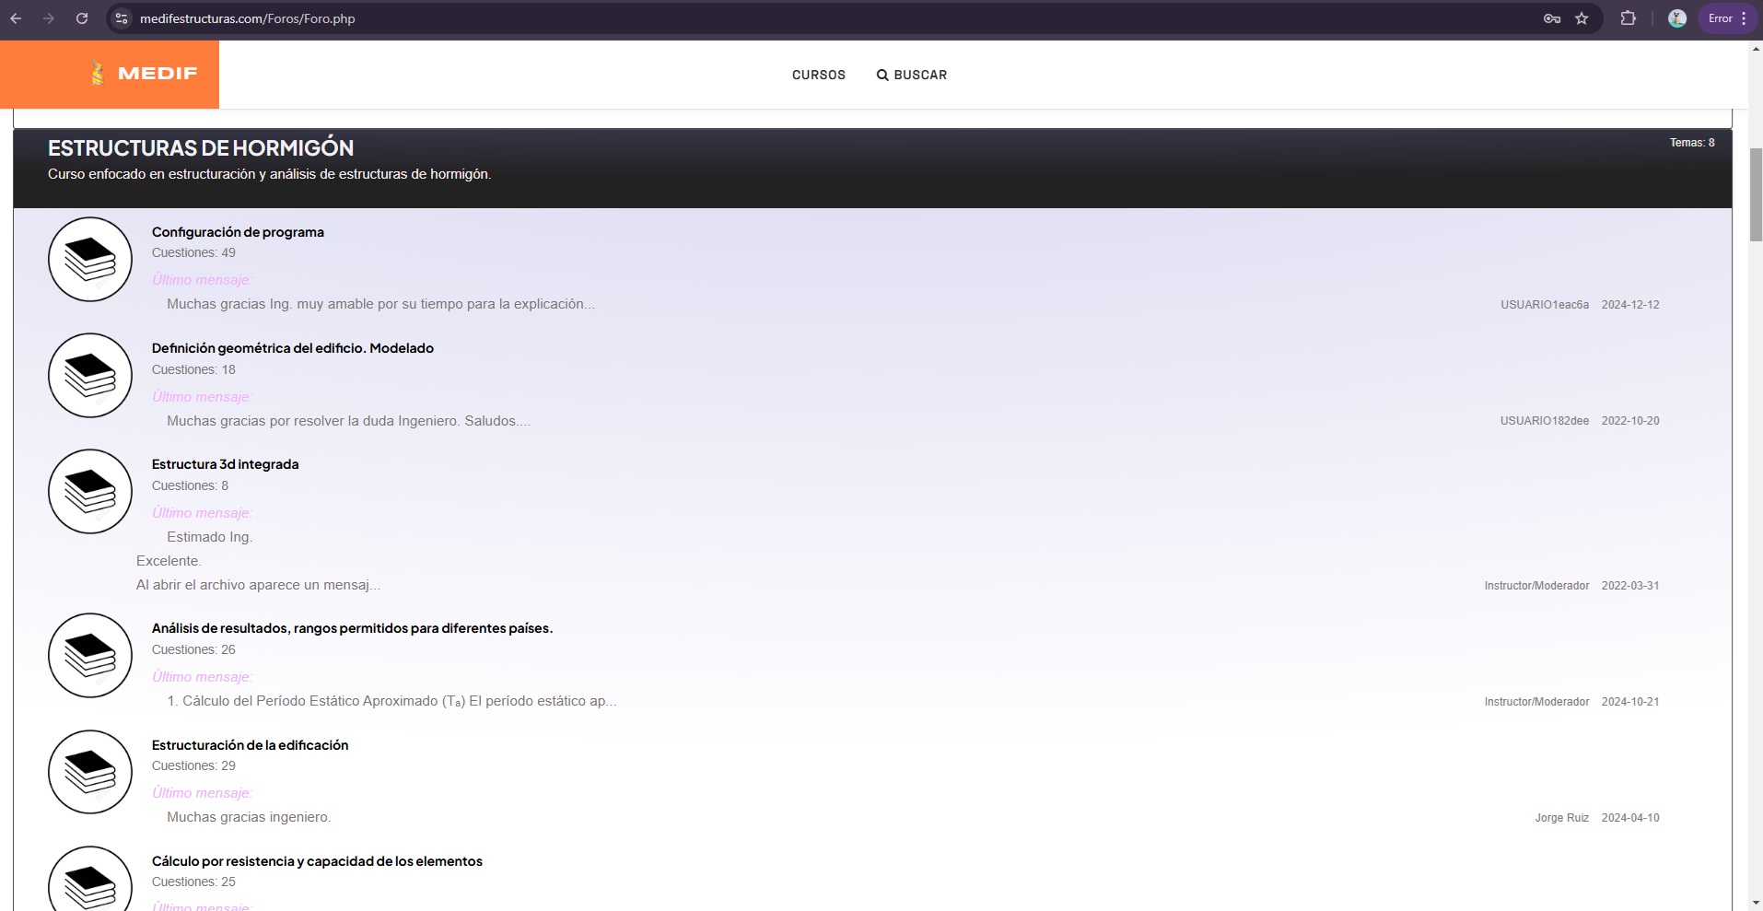This screenshot has height=911, width=1763.
Task: Open the Chrome profile avatar
Action: 1676,18
